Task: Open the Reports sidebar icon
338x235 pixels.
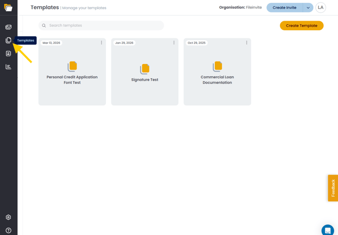Action: (x=9, y=67)
